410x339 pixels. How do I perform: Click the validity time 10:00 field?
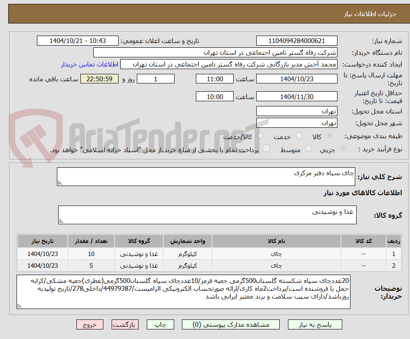point(215,96)
